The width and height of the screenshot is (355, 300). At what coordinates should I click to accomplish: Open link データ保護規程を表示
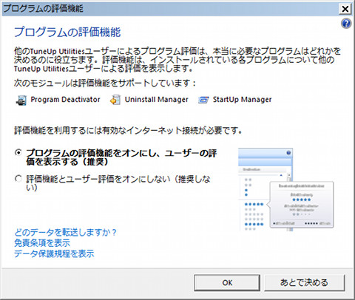[x=54, y=253]
